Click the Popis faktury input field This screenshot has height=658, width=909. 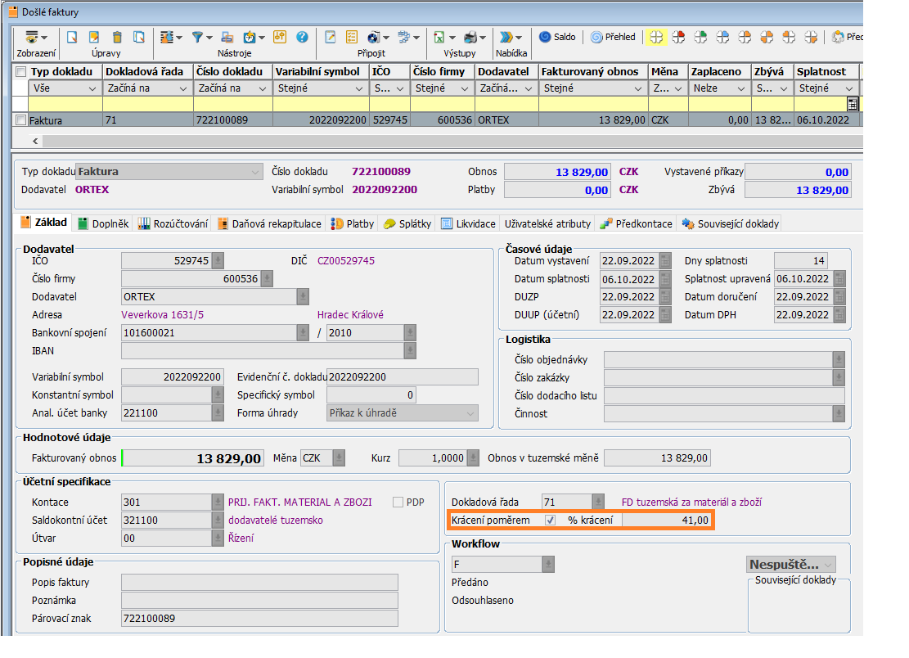259,583
